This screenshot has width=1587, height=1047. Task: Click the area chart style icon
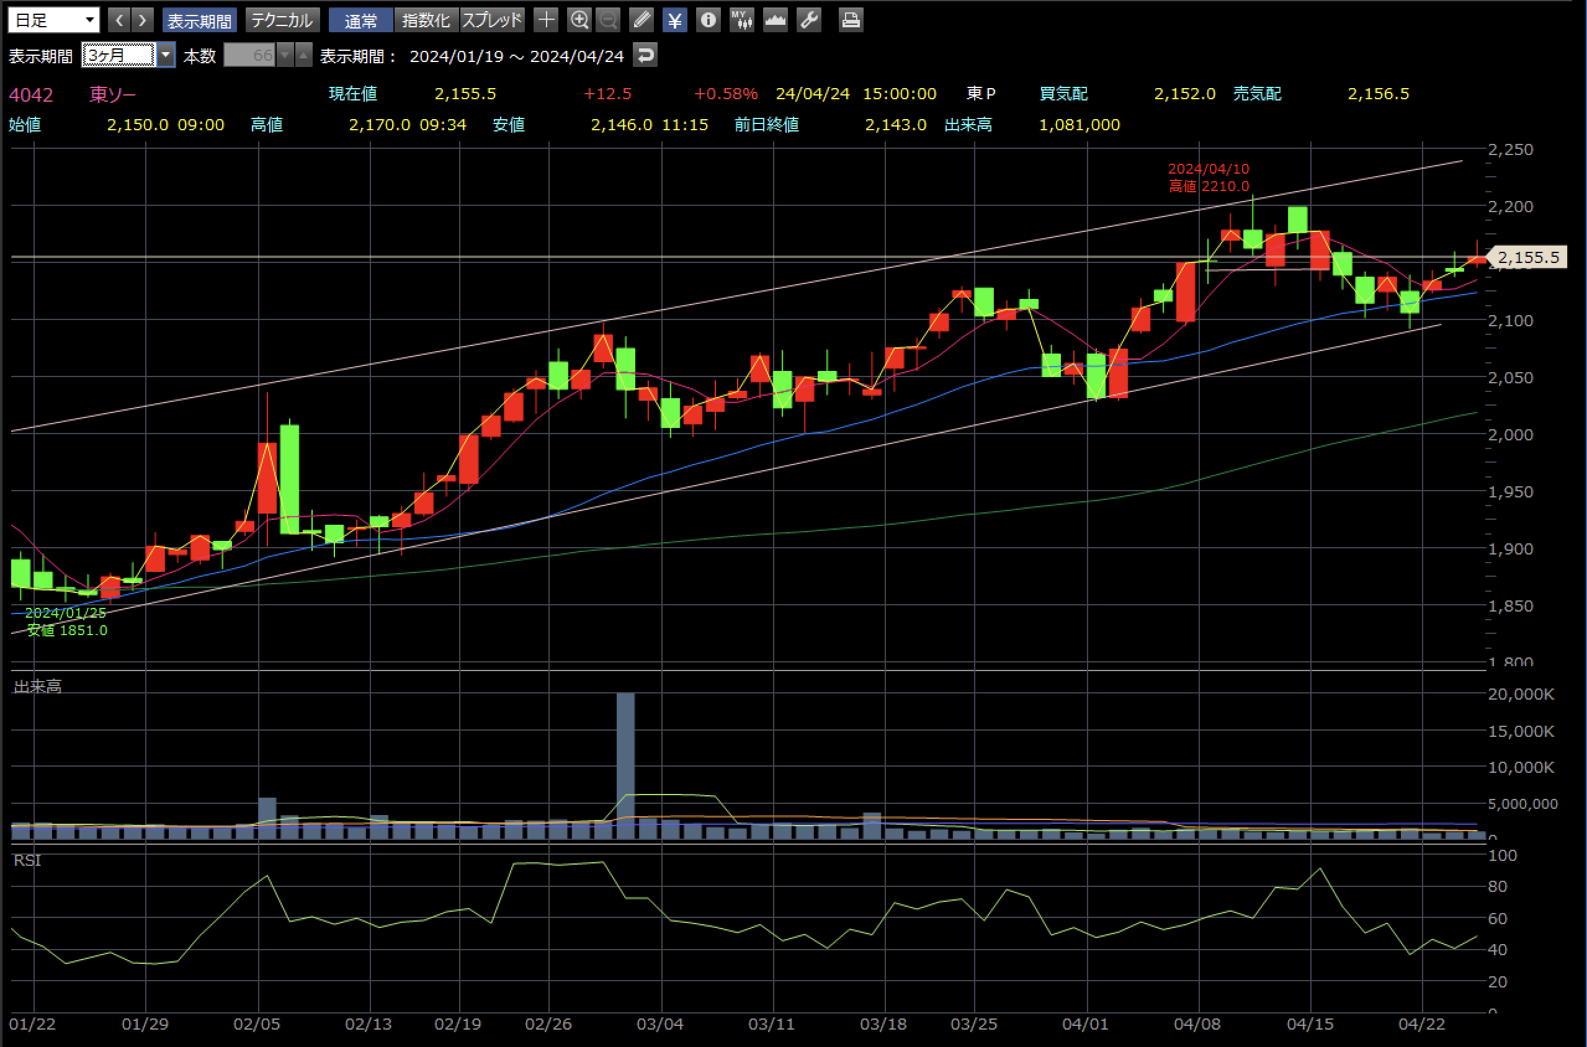[x=775, y=20]
